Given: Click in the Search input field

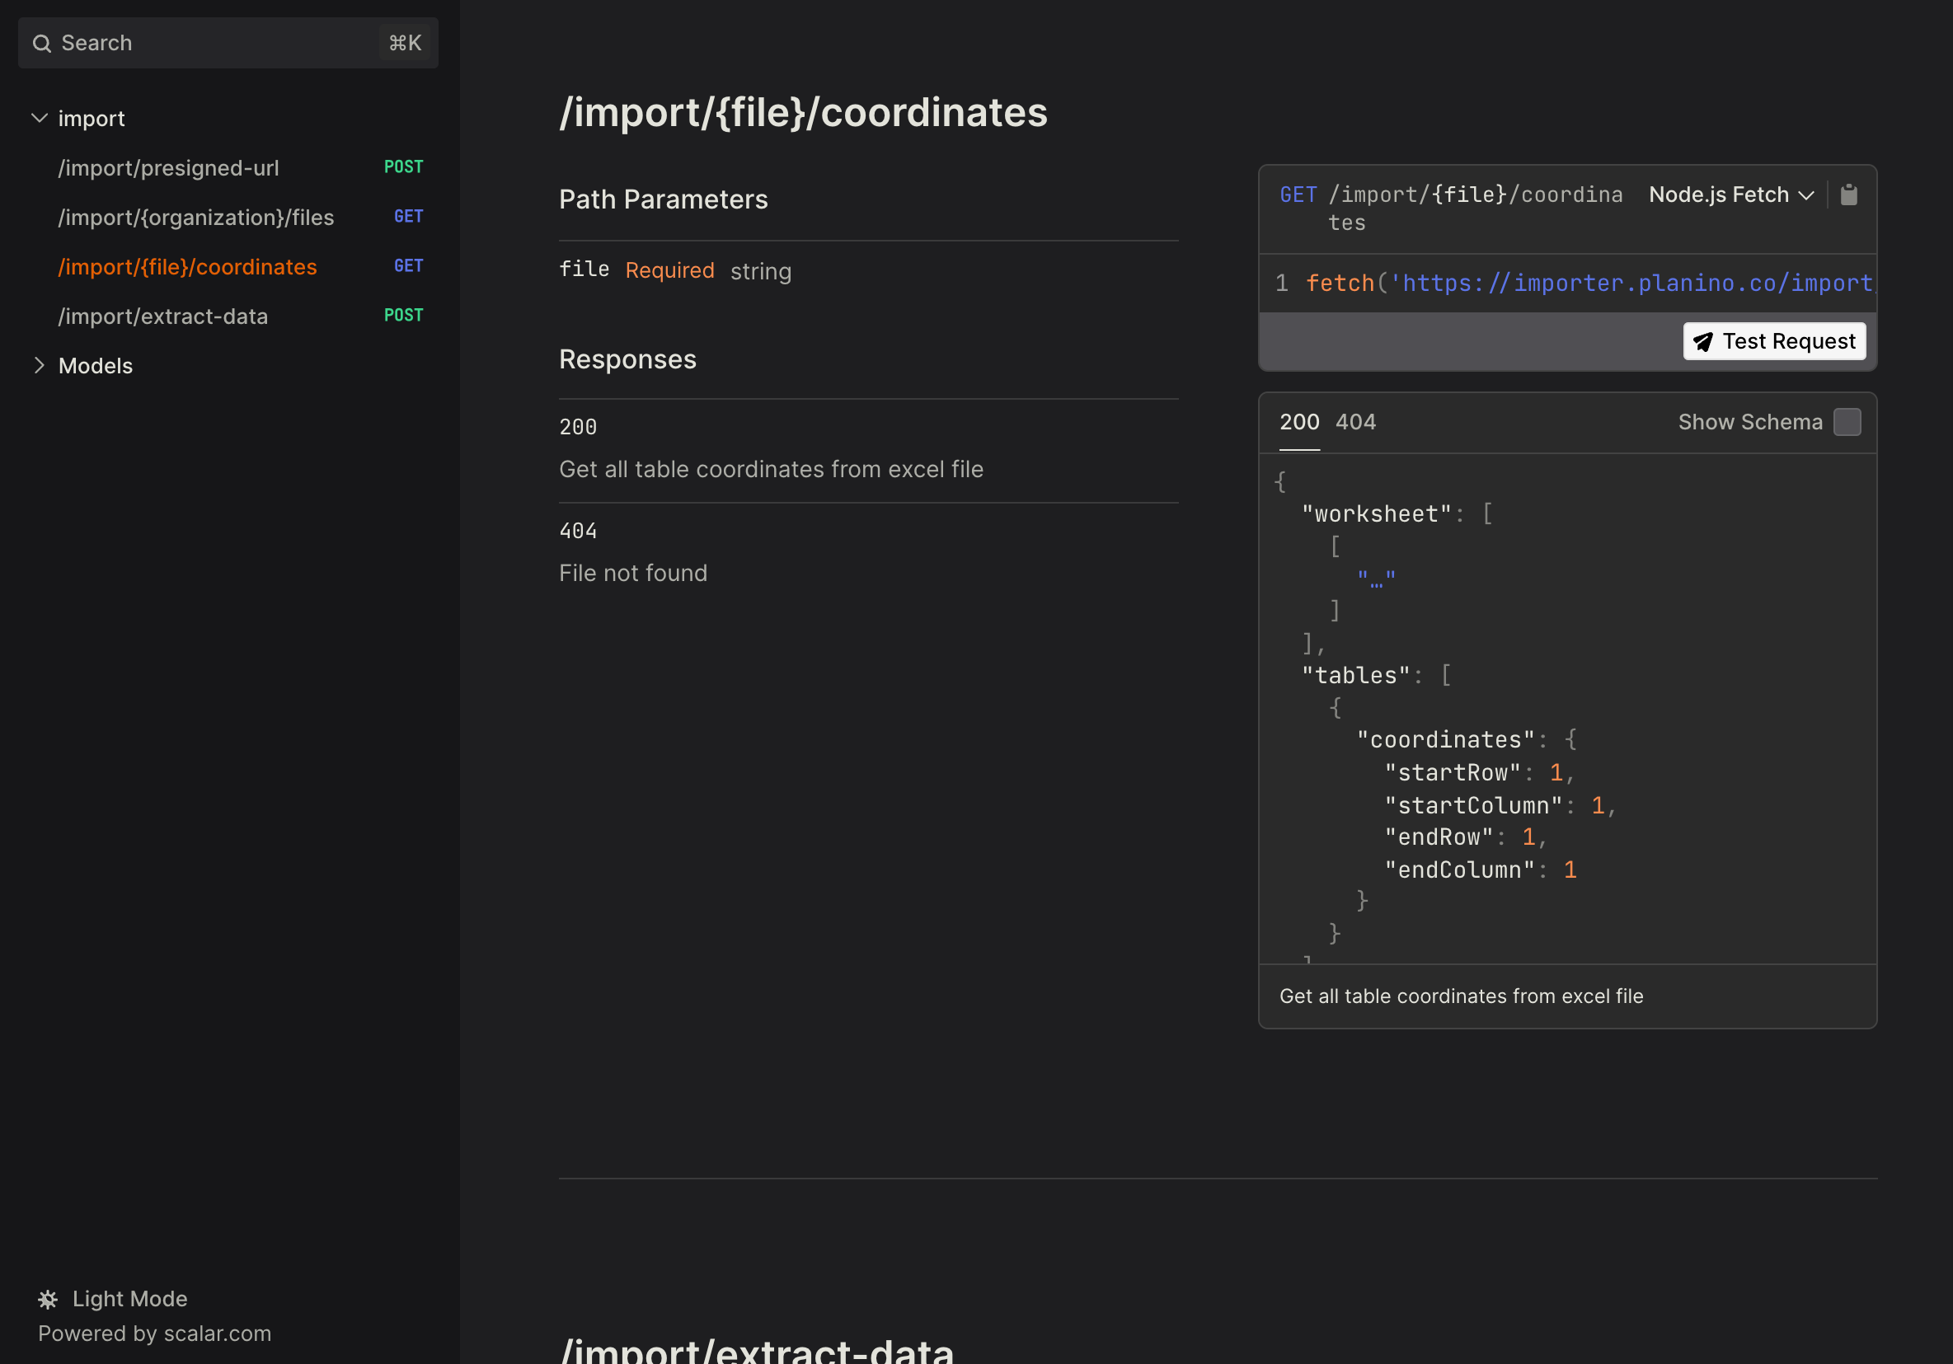Looking at the screenshot, I should [x=213, y=44].
